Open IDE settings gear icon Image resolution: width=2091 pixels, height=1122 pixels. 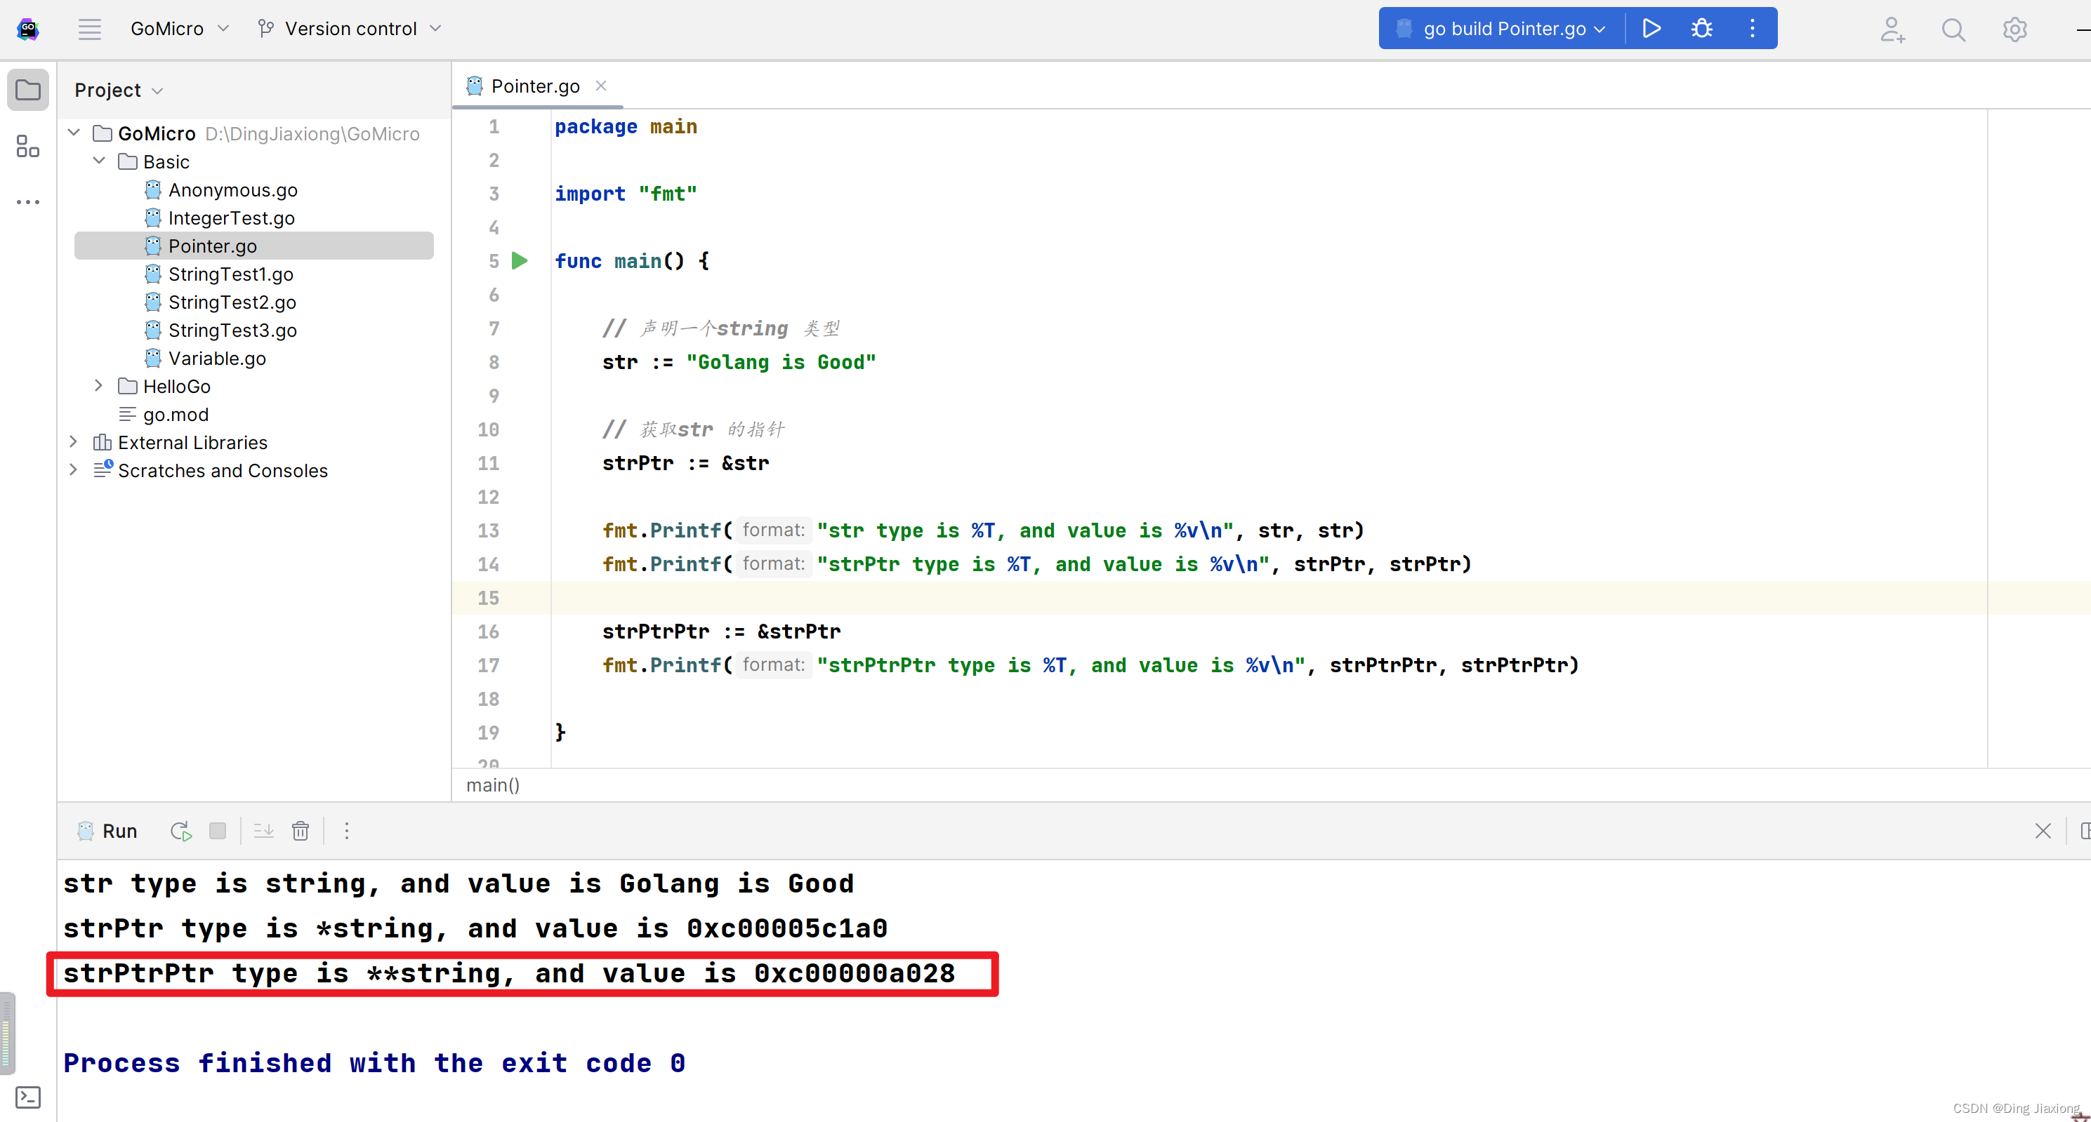click(x=2014, y=30)
